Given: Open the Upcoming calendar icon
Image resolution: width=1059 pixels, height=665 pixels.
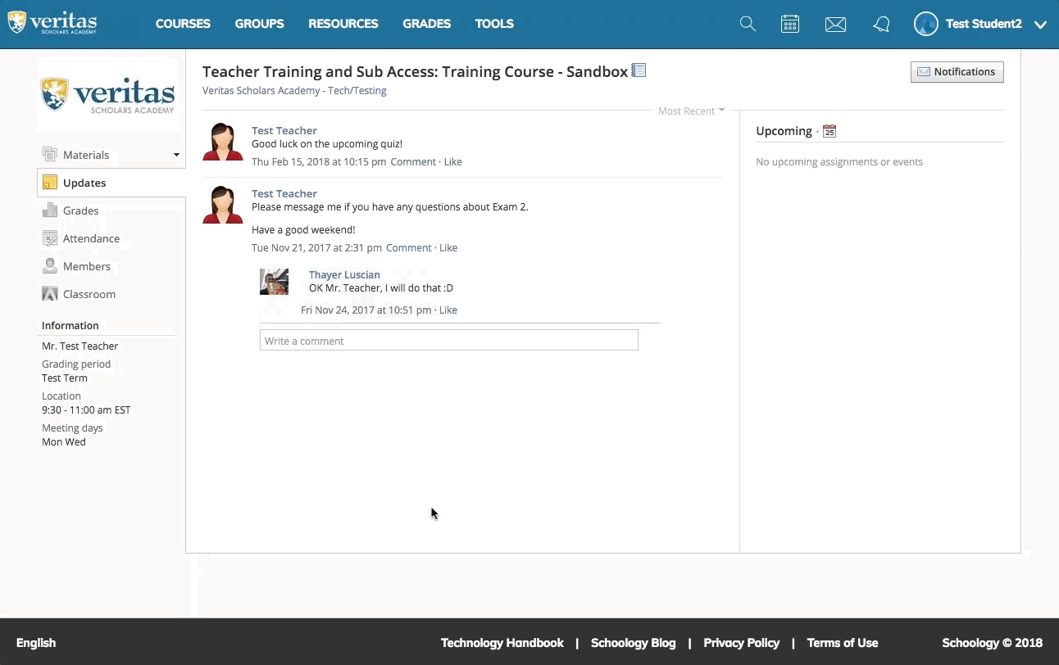Looking at the screenshot, I should tap(829, 131).
